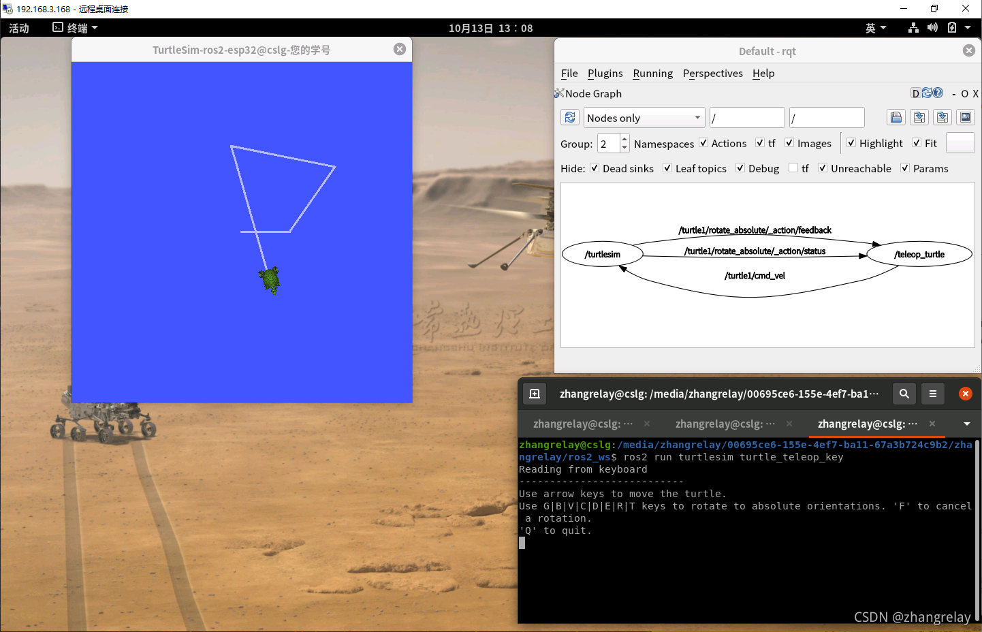
Task: Uncheck Hide Leaf topics
Action: 667,168
